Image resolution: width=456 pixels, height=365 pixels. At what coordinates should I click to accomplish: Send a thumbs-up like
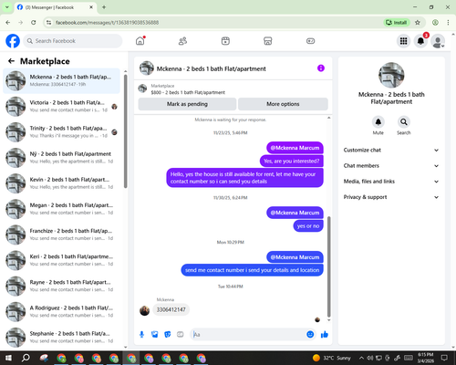[x=325, y=335]
